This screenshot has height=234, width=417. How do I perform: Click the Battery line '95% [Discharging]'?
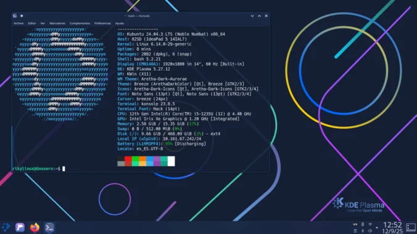click(x=185, y=144)
